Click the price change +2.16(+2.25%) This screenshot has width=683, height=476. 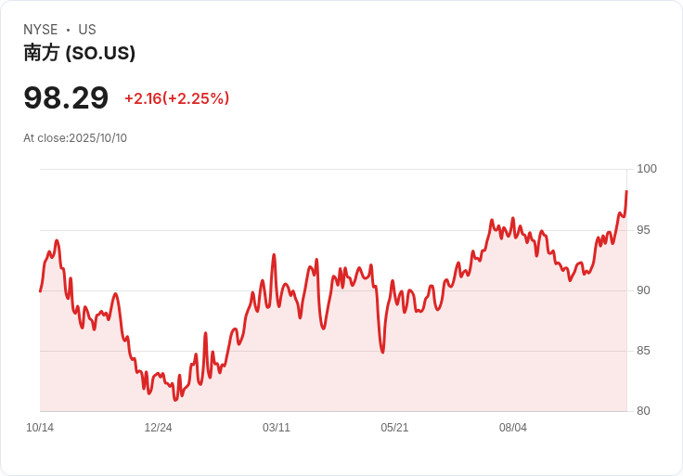tap(177, 98)
